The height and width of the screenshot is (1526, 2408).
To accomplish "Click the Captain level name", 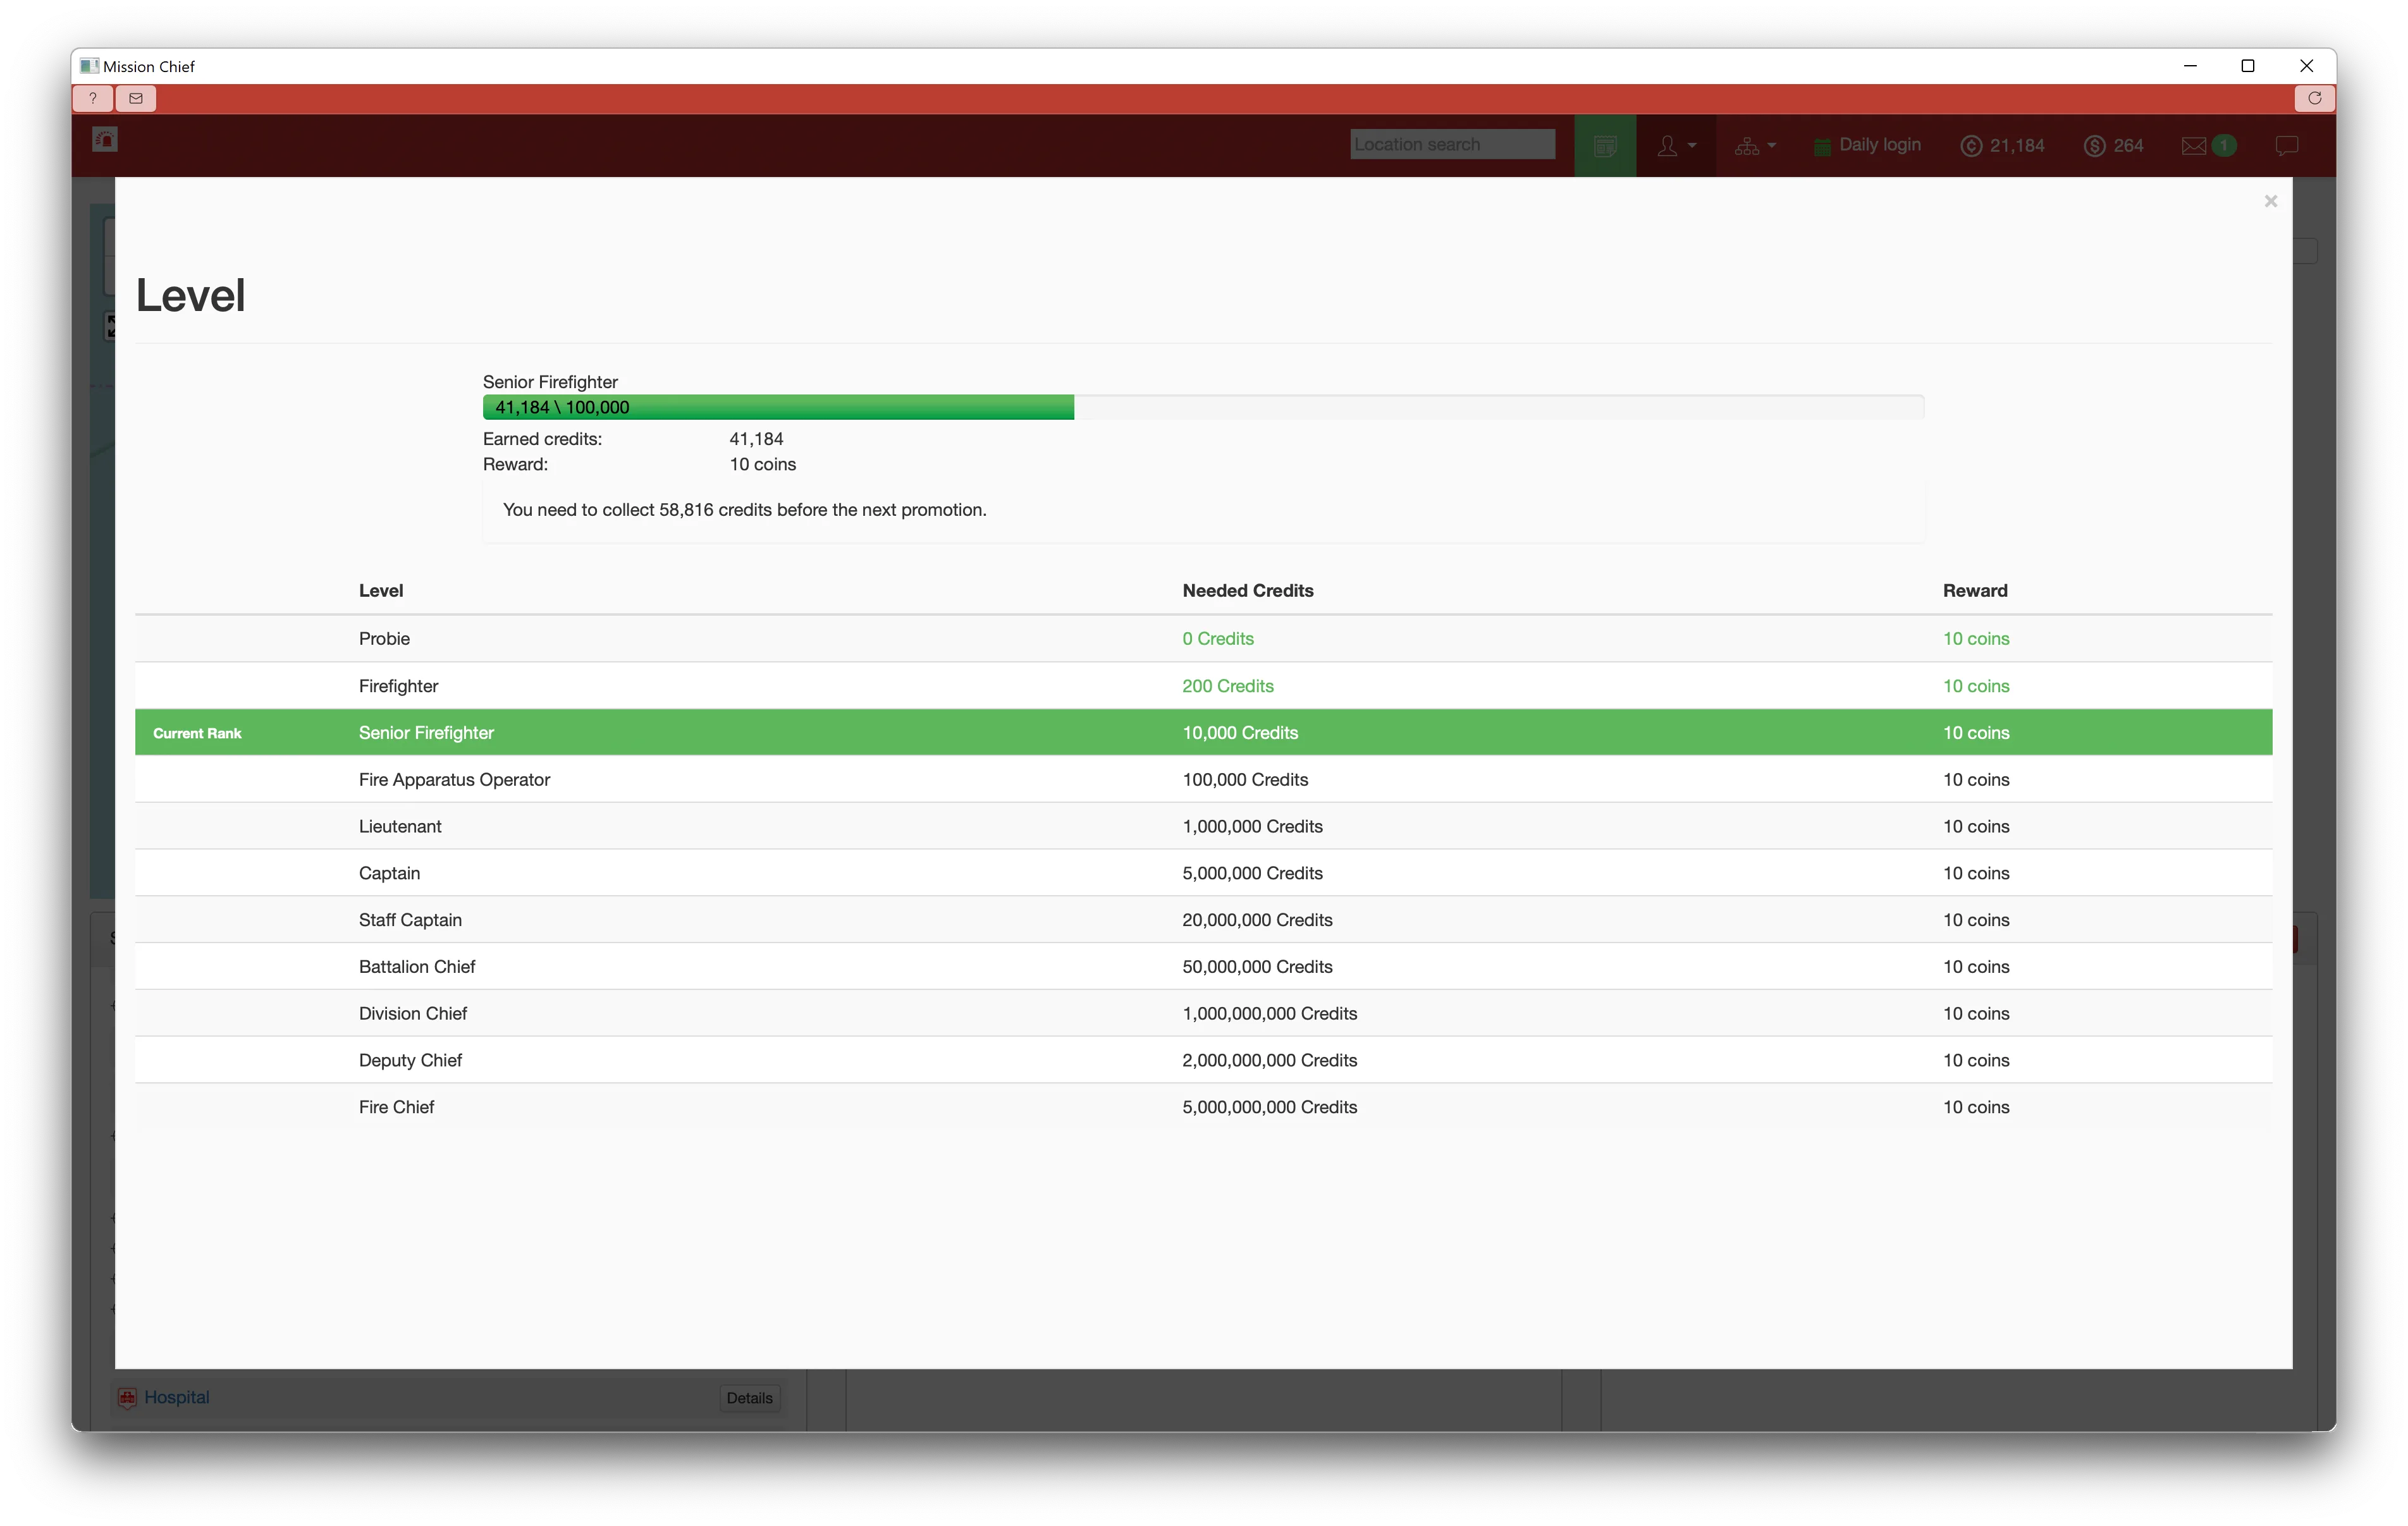I will (389, 873).
